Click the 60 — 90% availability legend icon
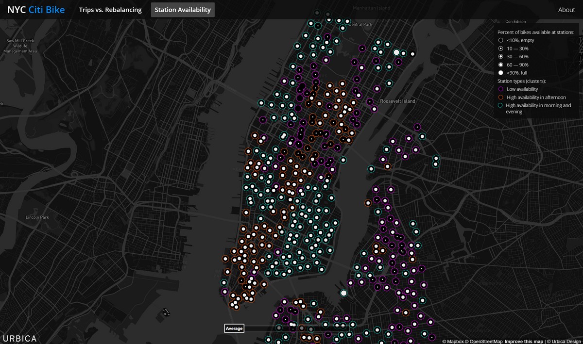This screenshot has height=344, width=583. click(500, 65)
